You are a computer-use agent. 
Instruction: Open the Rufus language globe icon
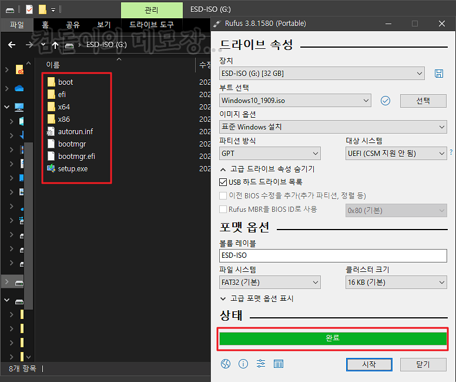226,364
